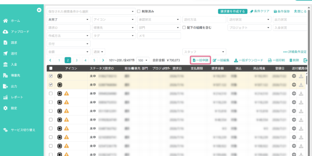Open the 請求 document section
Image resolution: width=312 pixels, height=156 pixels.
[10, 42]
